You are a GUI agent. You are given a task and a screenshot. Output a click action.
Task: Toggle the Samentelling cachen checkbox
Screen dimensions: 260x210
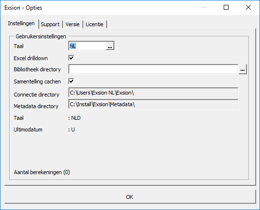click(x=71, y=81)
